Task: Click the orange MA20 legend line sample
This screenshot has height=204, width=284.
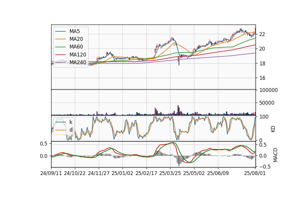Action: click(60, 39)
